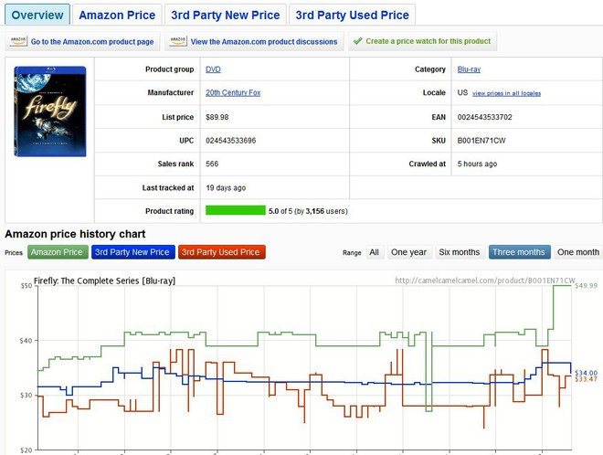The height and width of the screenshot is (455, 603).
Task: Click the DVD product group link
Action: [x=213, y=69]
